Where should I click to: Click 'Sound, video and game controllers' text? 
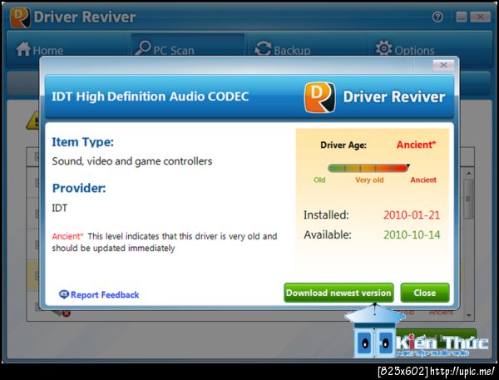click(132, 161)
